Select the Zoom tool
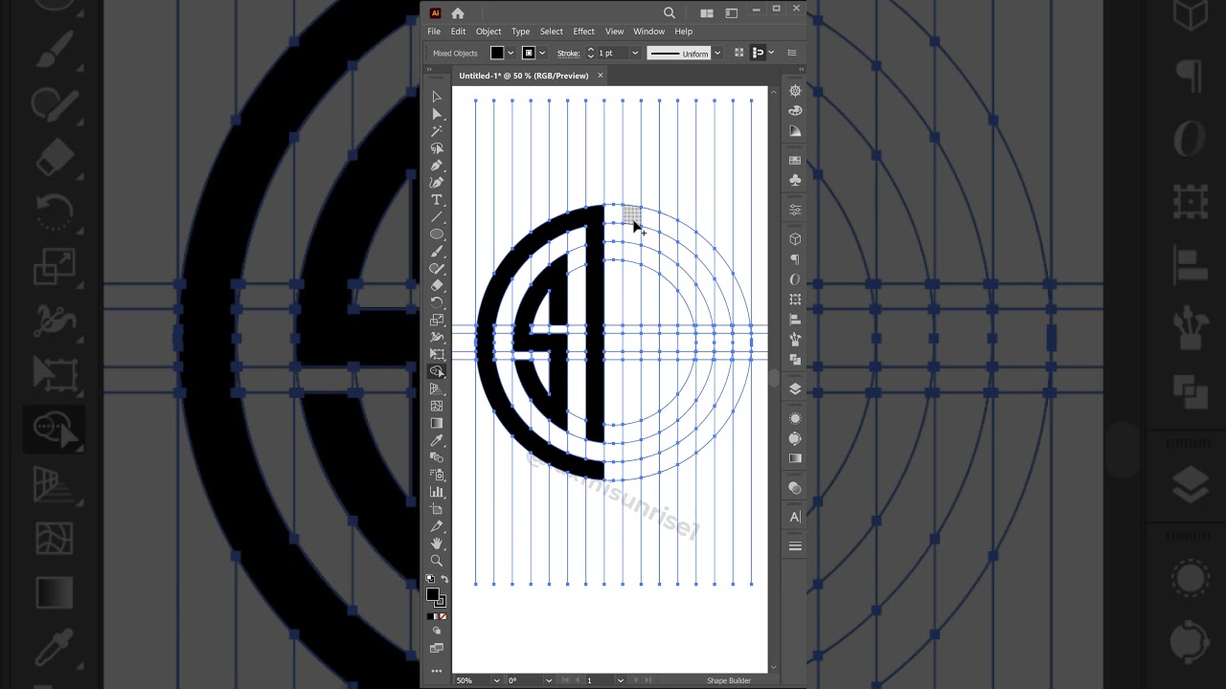 point(437,561)
